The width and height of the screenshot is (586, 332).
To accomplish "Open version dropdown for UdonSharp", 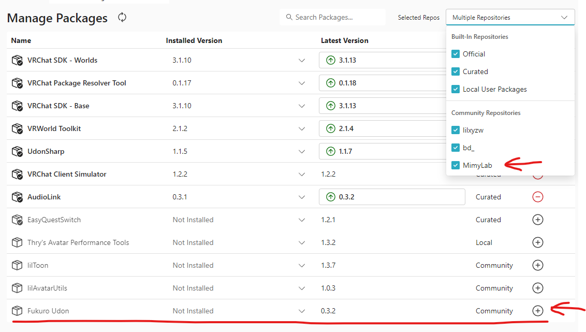I will tap(302, 151).
